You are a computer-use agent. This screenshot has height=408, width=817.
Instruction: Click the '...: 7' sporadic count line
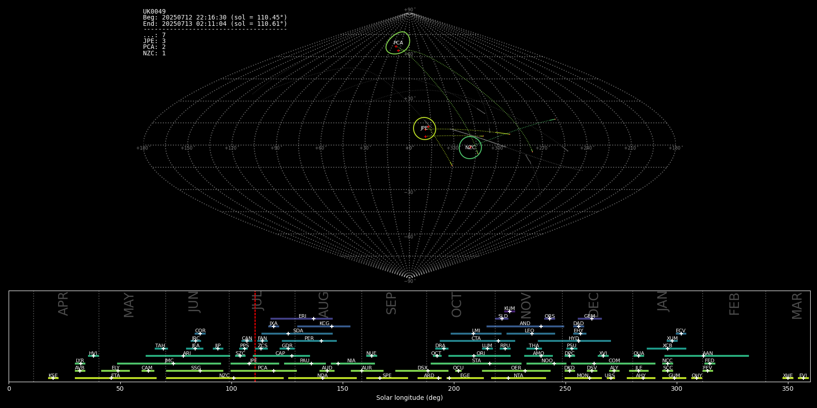pyautogui.click(x=154, y=35)
